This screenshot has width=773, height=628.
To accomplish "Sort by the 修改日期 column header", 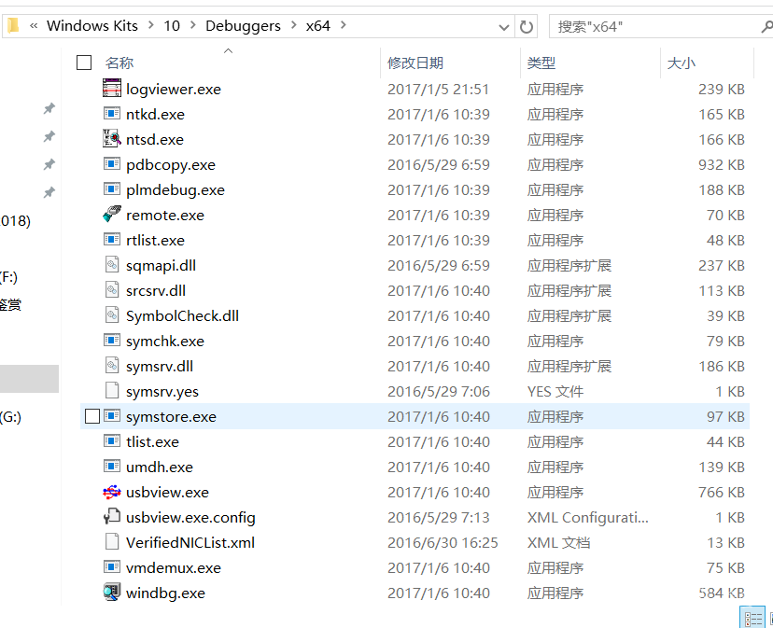I will pyautogui.click(x=415, y=63).
